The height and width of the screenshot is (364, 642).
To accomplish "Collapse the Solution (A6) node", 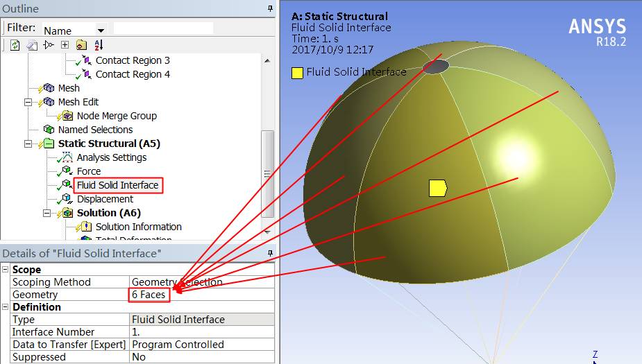I will [x=47, y=213].
